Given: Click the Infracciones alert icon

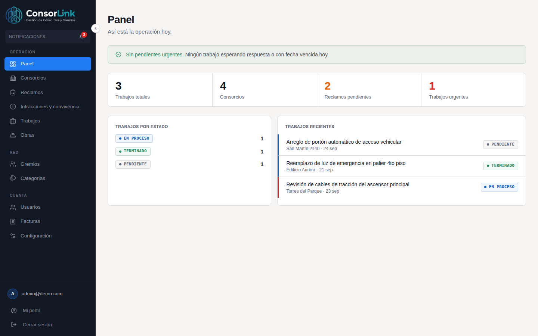Looking at the screenshot, I should 13,107.
